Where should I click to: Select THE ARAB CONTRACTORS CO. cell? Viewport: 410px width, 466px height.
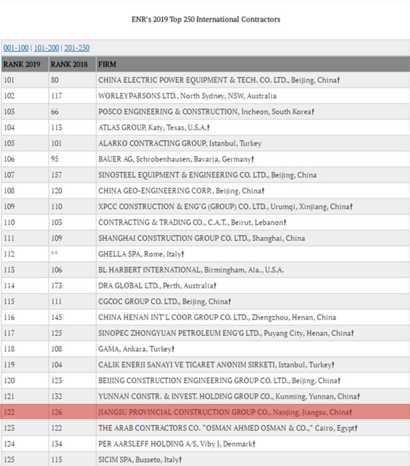(x=253, y=428)
